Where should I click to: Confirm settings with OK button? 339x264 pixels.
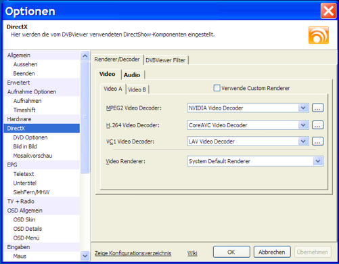point(231,252)
